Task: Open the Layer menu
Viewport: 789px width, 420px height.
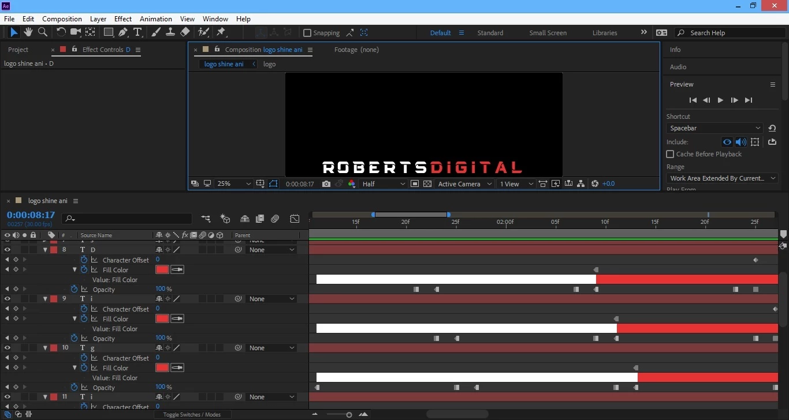Action: click(x=98, y=19)
